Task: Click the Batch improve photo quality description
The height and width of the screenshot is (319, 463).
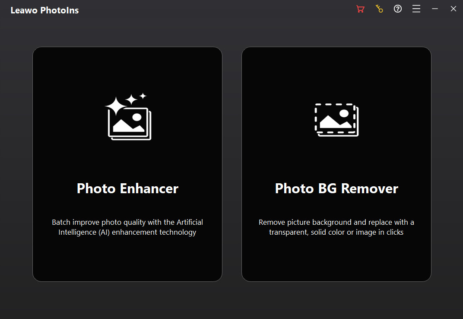Action: pos(127,227)
